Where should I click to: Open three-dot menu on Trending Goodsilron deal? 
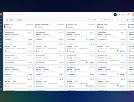coord(94,56)
